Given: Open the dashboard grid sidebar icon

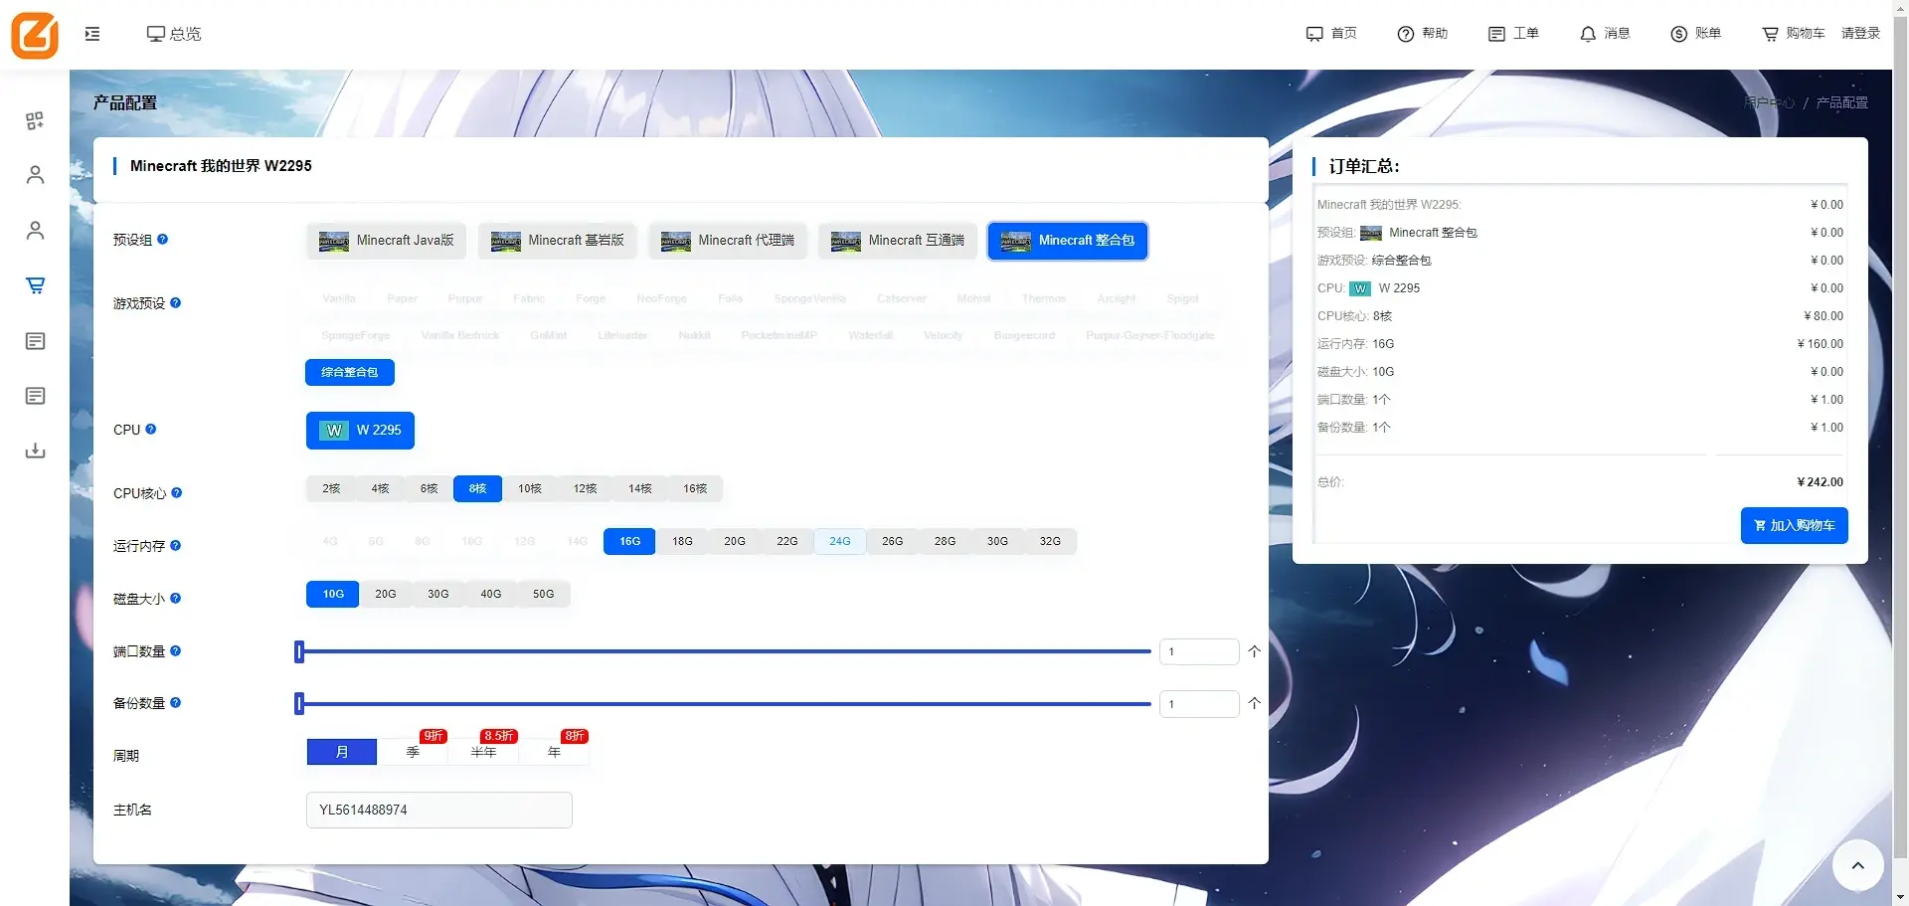Looking at the screenshot, I should pos(35,120).
